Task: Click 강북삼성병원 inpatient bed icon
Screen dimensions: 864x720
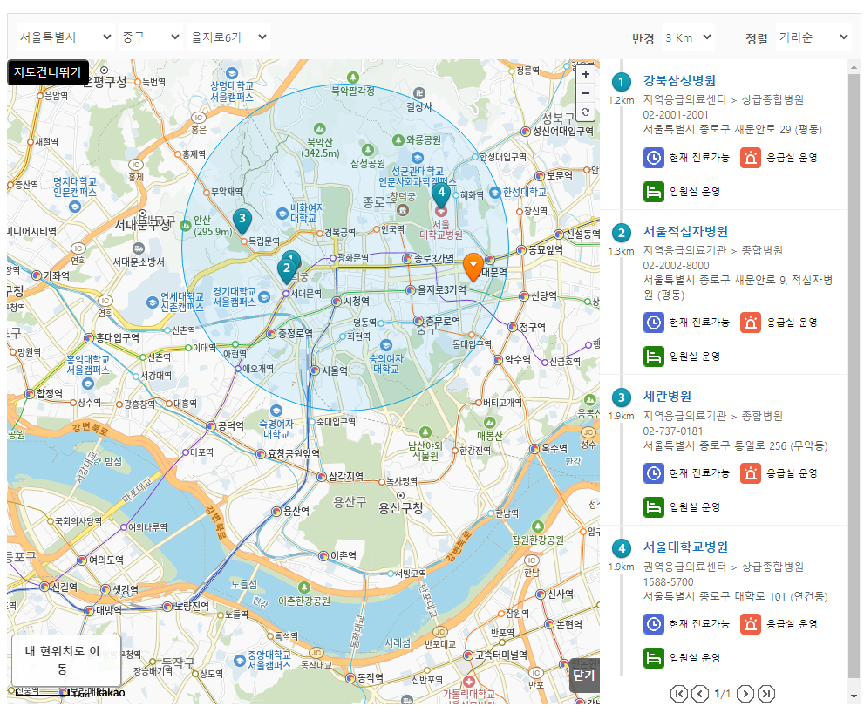Action: [654, 192]
